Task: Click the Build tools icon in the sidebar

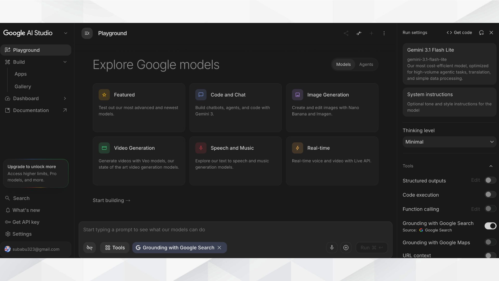Action: click(8, 62)
